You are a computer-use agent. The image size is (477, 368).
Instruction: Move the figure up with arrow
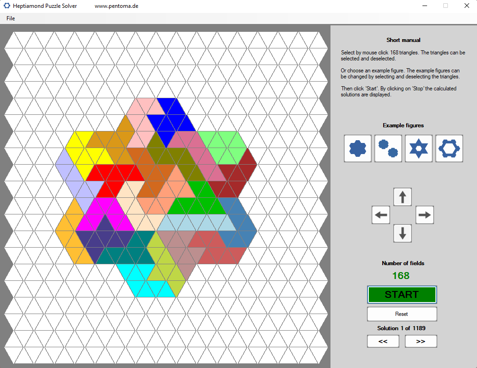click(x=402, y=197)
